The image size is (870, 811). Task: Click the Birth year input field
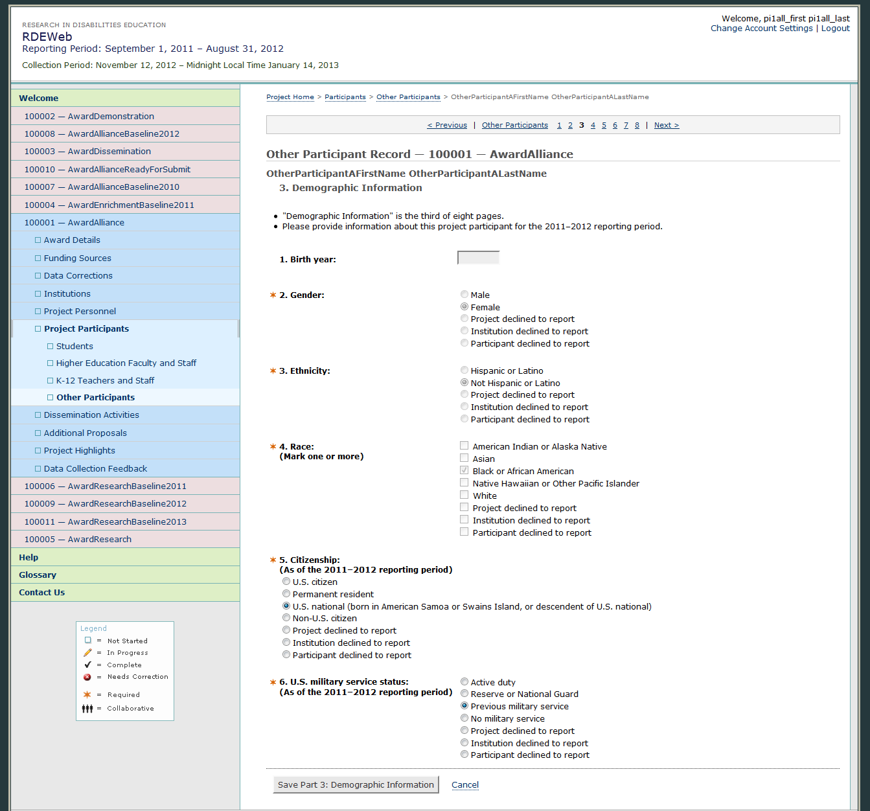(x=478, y=258)
